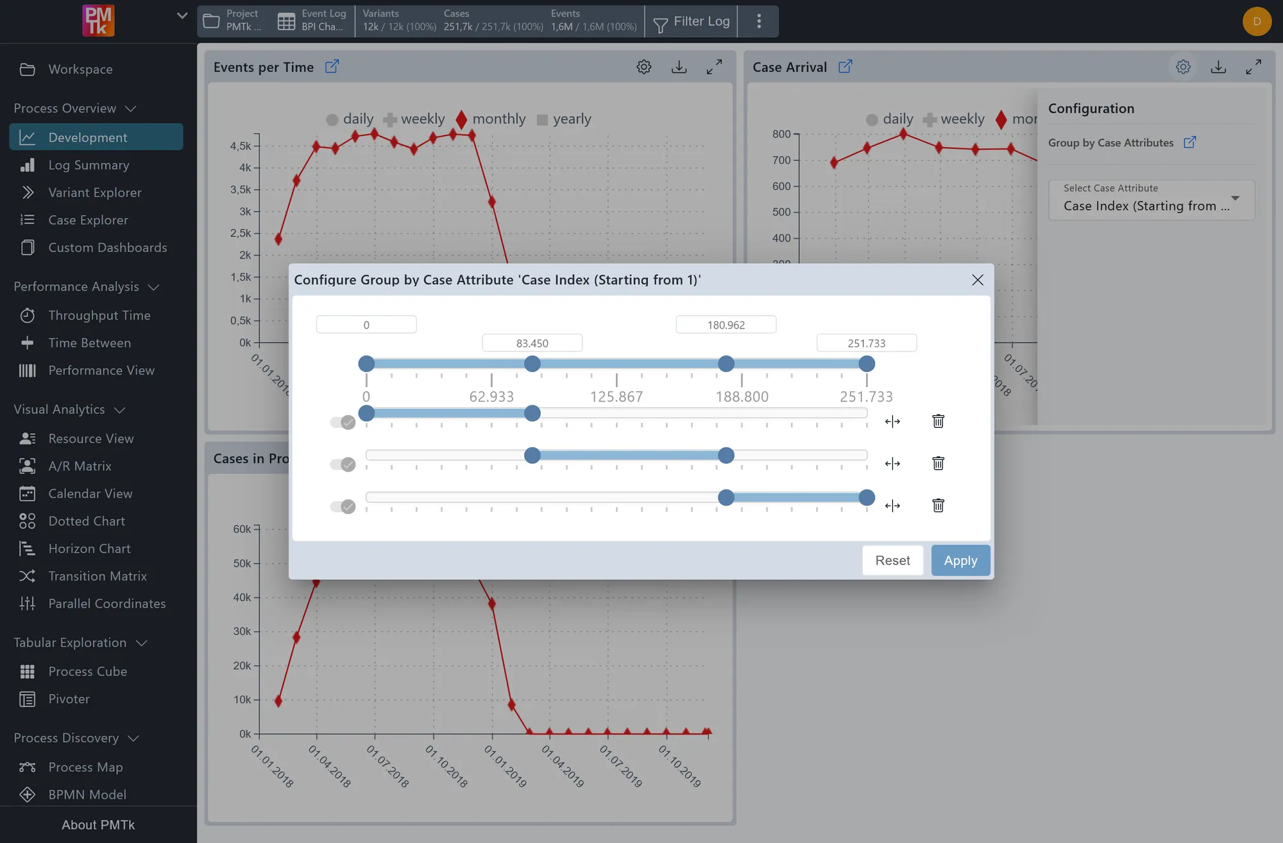Download the Events per Time chart

(x=679, y=67)
